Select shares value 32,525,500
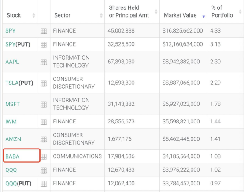244x192 pixels. tap(121, 44)
